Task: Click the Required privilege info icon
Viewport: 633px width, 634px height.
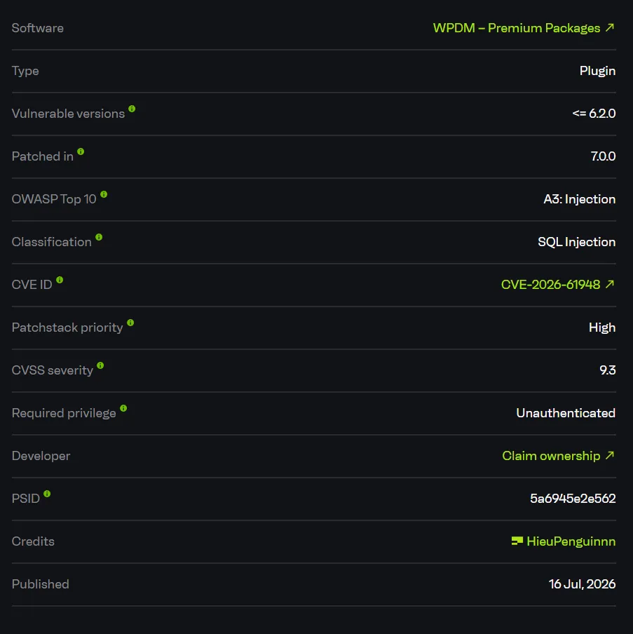Action: tap(123, 408)
